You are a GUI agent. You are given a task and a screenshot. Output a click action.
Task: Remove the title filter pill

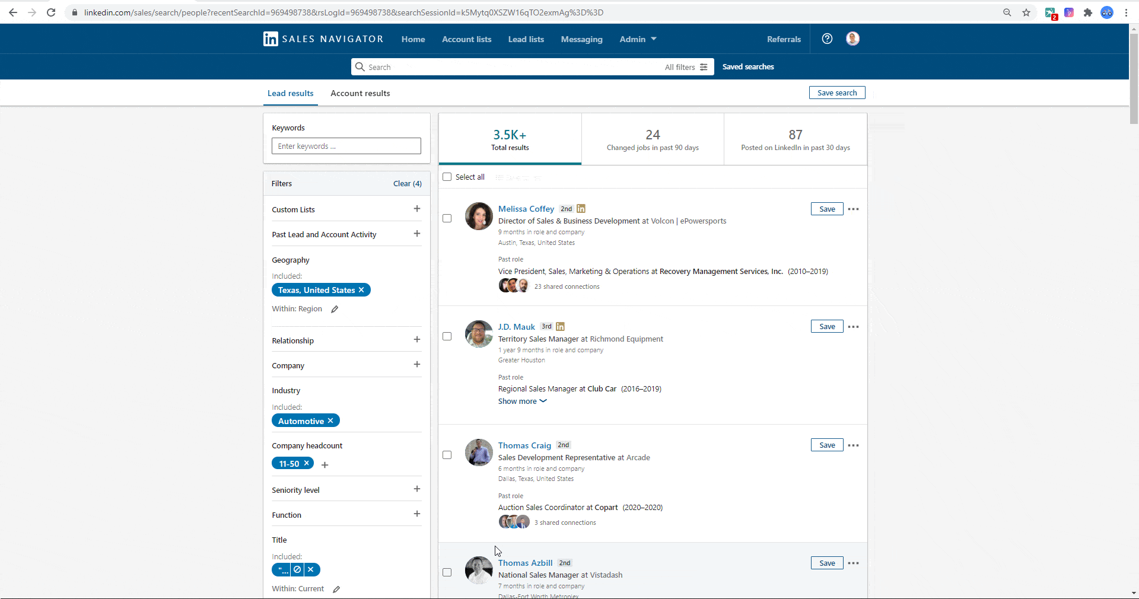[x=311, y=569]
